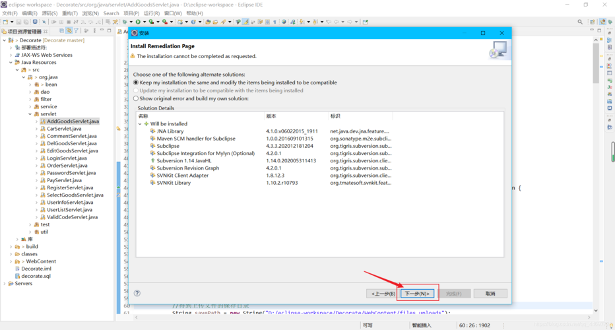Viewport: 615px width, 330px height.
Task: Click Collapse All in project explorer toolbar
Action: pos(61,30)
